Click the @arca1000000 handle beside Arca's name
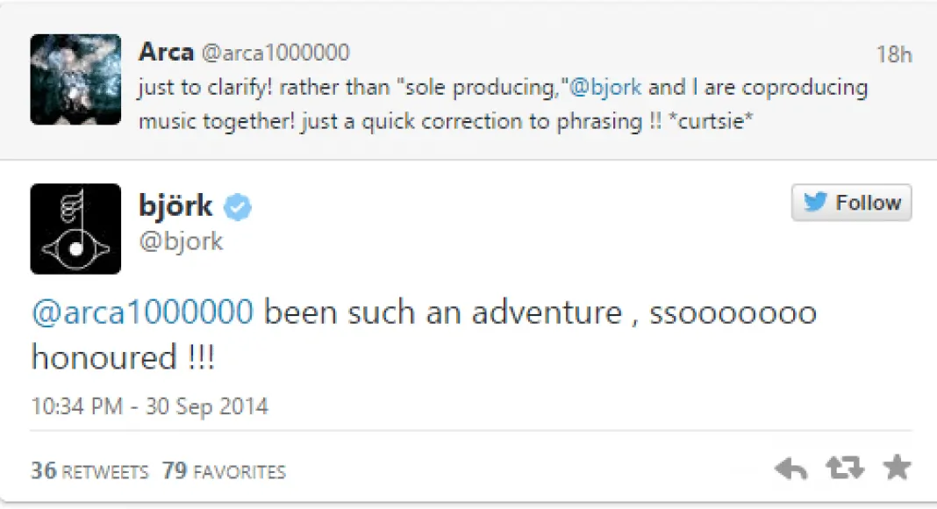This screenshot has width=937, height=509. coord(275,53)
